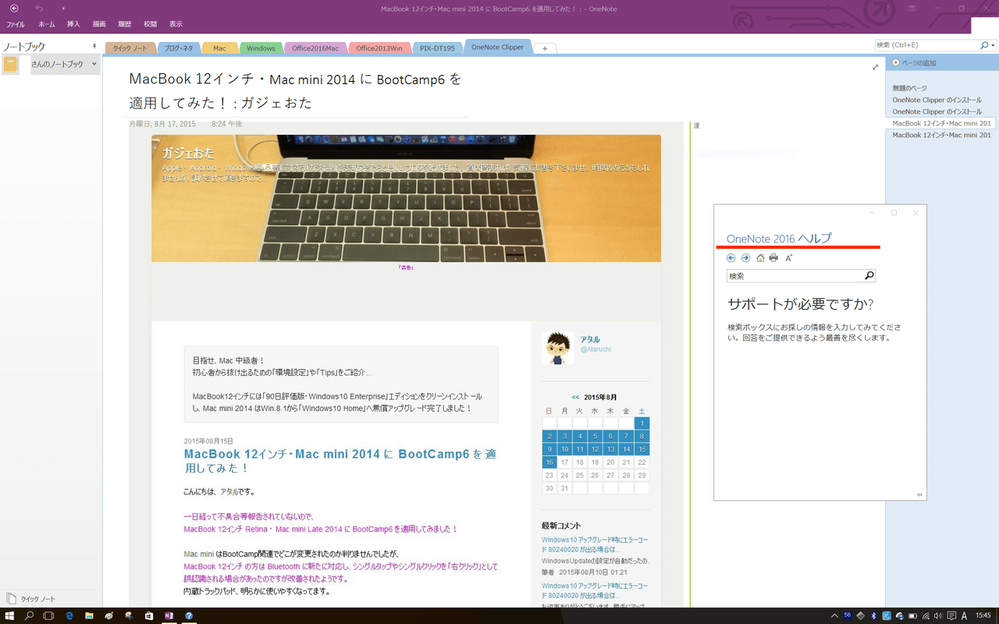The image size is (999, 624).
Task: Click the page time 8:24 午後
Action: pyautogui.click(x=227, y=124)
